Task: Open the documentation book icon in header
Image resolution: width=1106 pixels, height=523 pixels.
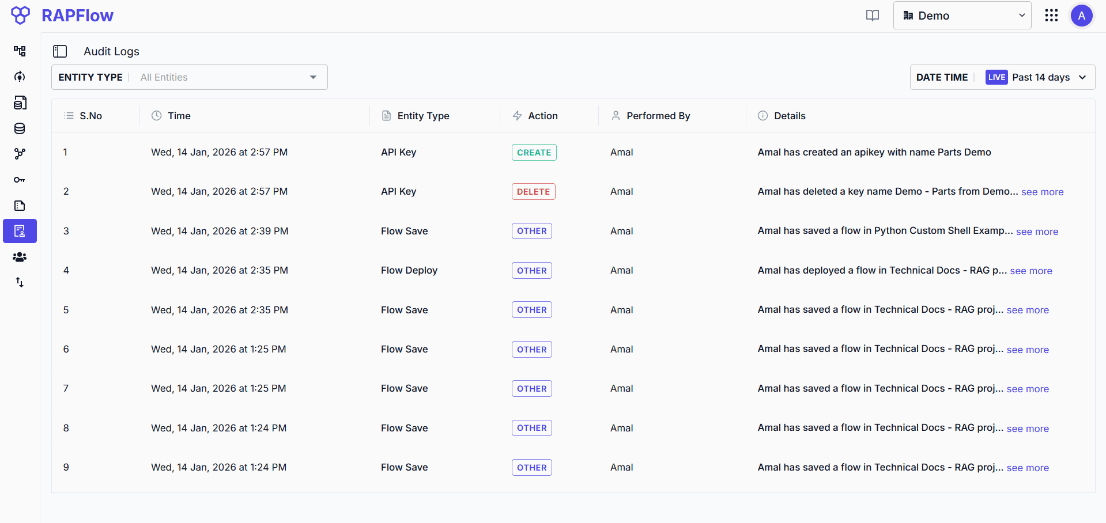Action: tap(872, 16)
